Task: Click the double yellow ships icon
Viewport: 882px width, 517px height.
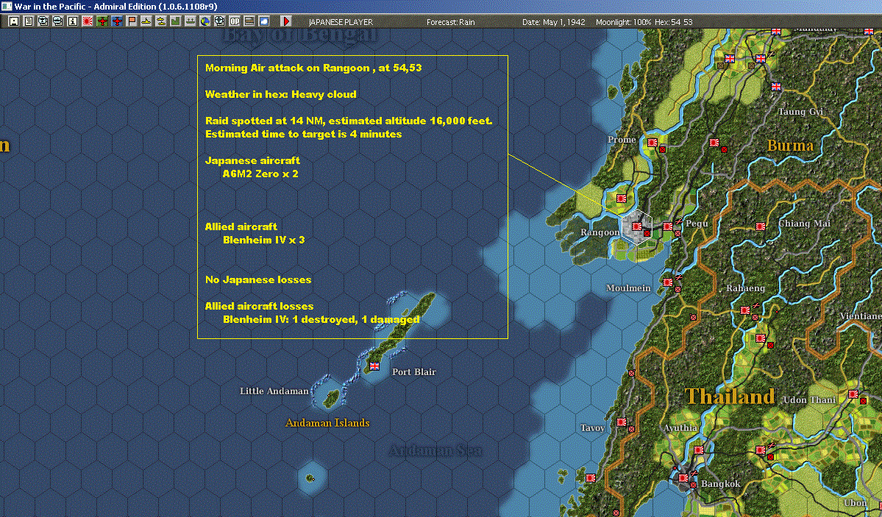Action: click(x=161, y=21)
